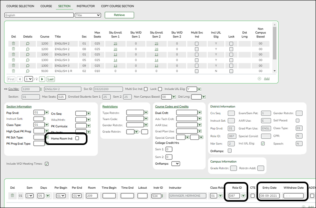Image resolution: width=316 pixels, height=208 pixels.
Task: Toggle Multi Svc Ind for ENGLISH 2 section 01
Action: [197, 44]
